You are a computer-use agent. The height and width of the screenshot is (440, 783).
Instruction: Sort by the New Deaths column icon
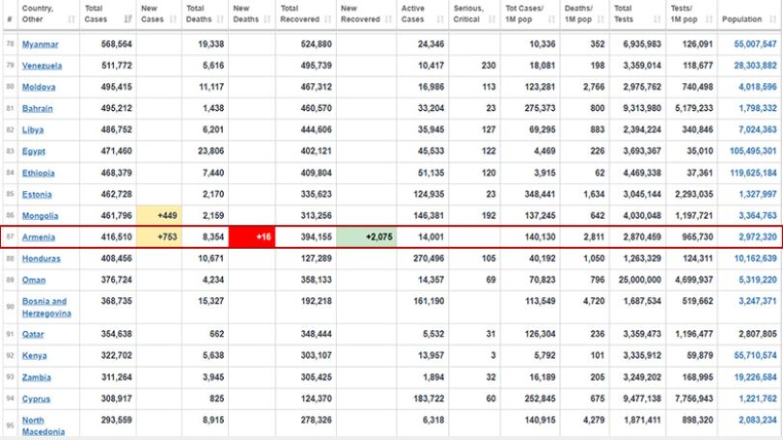coord(267,19)
